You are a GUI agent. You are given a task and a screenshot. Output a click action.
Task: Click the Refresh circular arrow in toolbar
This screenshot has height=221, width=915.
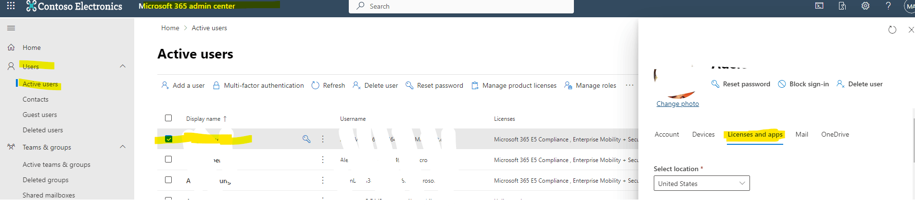pos(315,85)
